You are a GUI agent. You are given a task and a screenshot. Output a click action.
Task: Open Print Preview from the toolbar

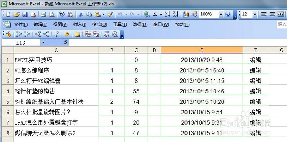click(52, 15)
